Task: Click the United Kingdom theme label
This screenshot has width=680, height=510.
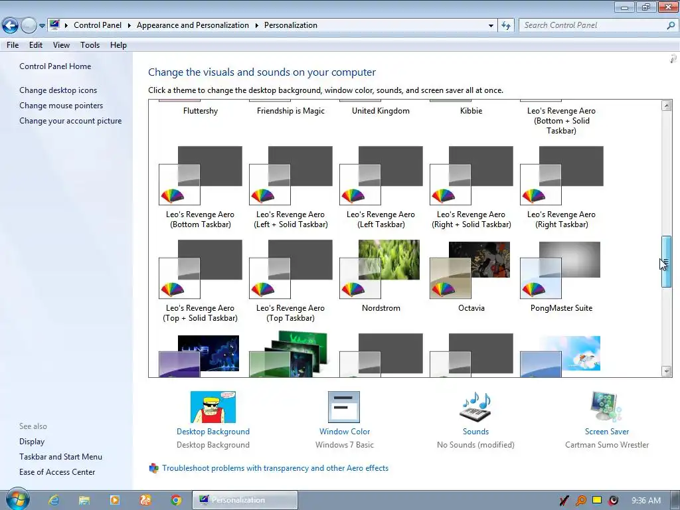Action: (381, 111)
